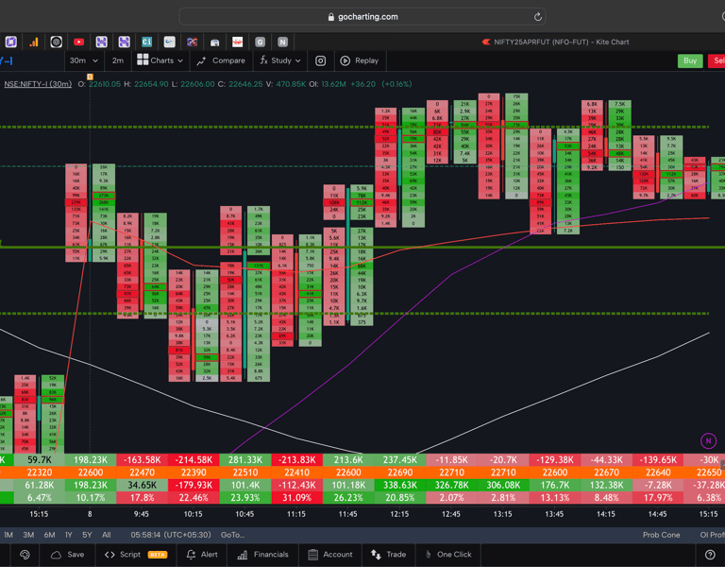Open GoTo... date picker
The height and width of the screenshot is (567, 725).
(232, 535)
